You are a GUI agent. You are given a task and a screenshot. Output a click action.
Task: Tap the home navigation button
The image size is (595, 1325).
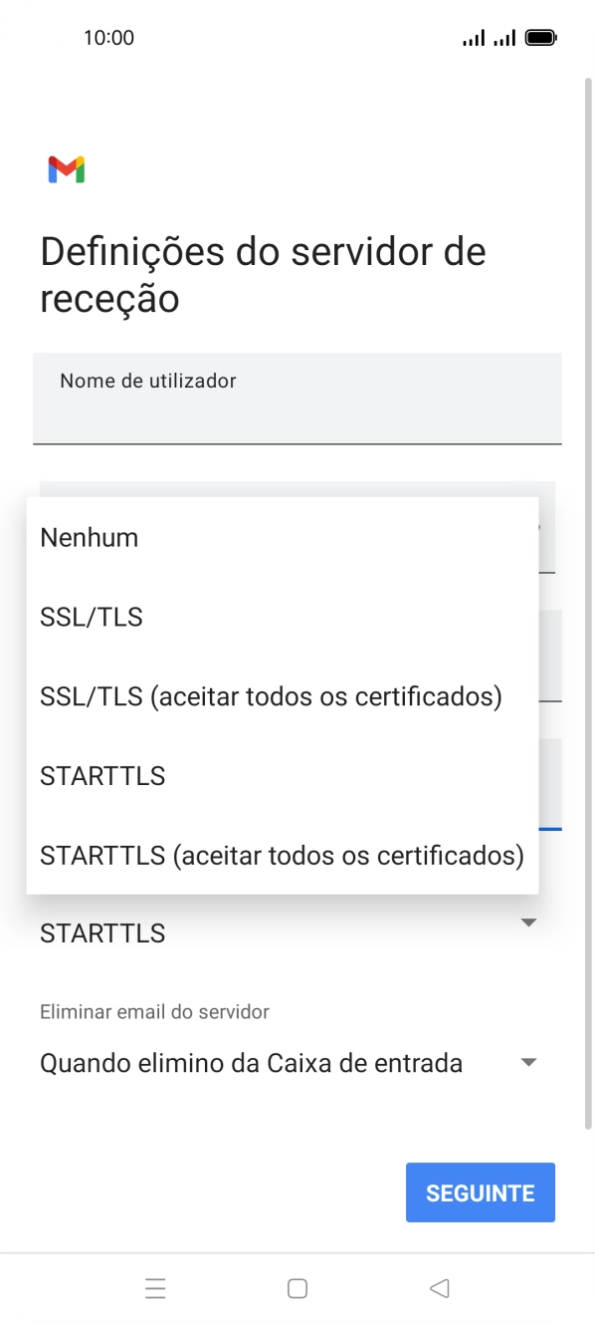297,1288
